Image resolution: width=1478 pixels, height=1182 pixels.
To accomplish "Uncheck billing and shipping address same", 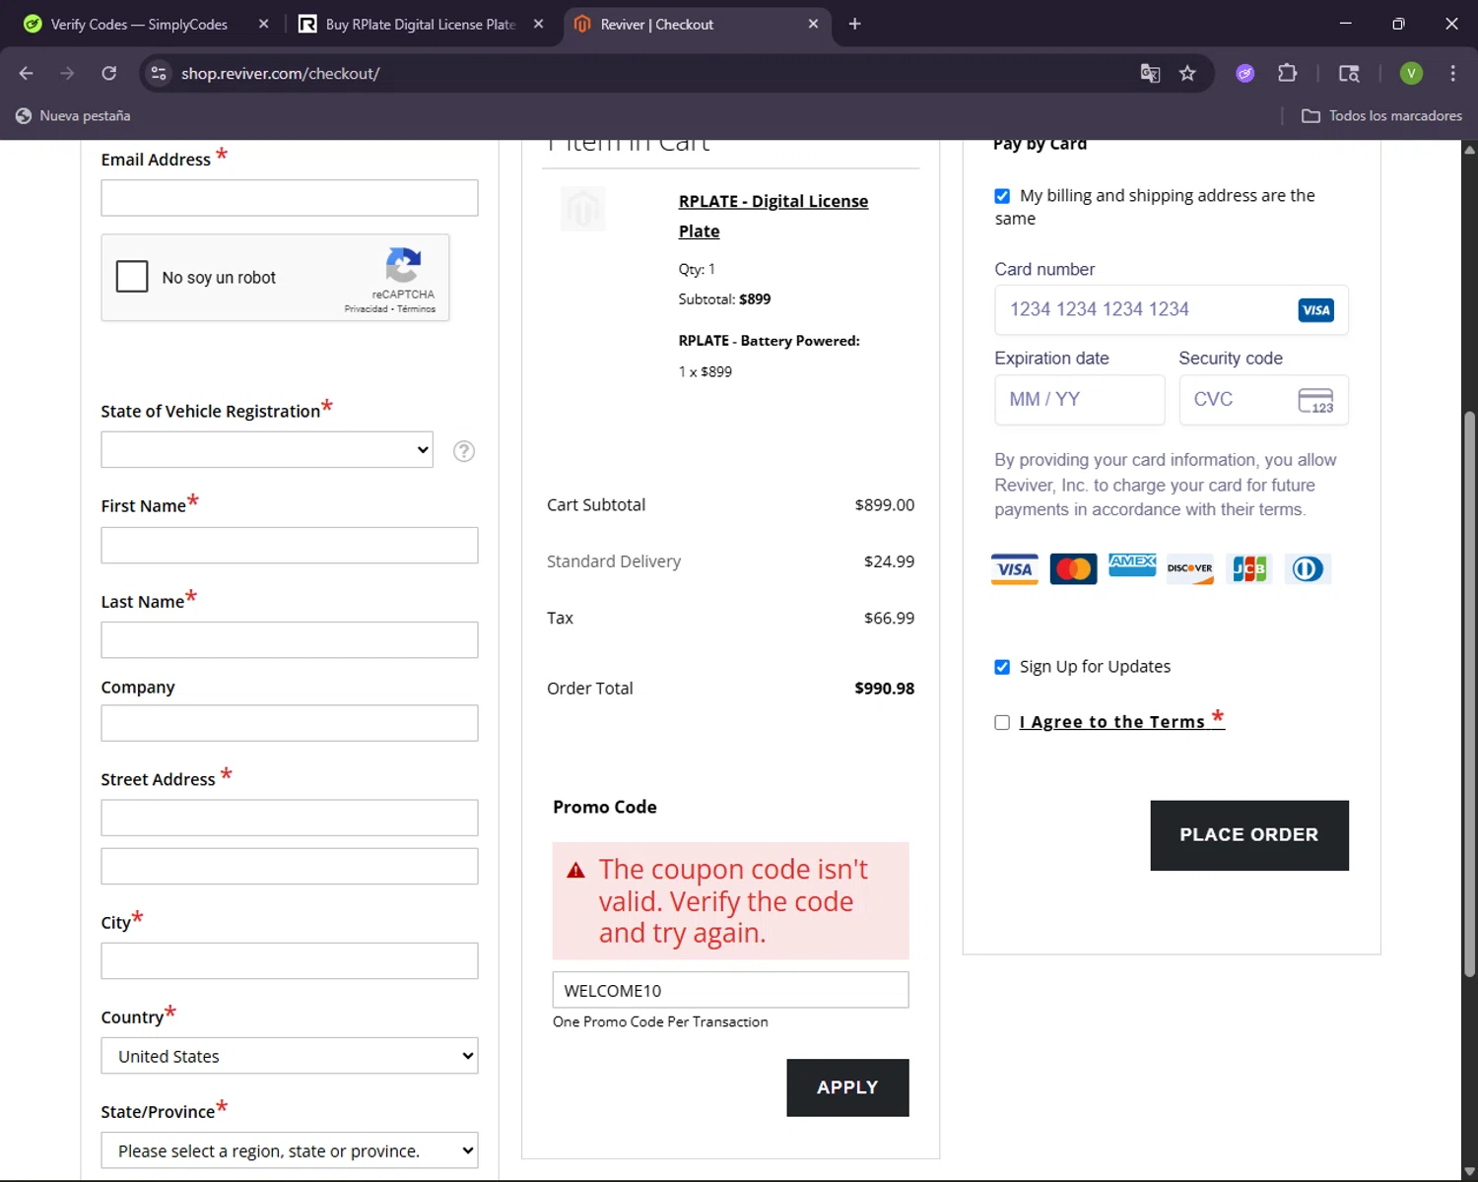I will [x=1002, y=196].
